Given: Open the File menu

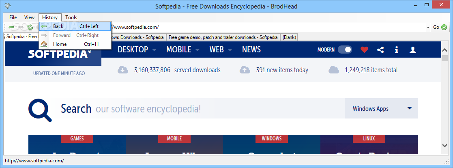Looking at the screenshot, I should (13, 17).
